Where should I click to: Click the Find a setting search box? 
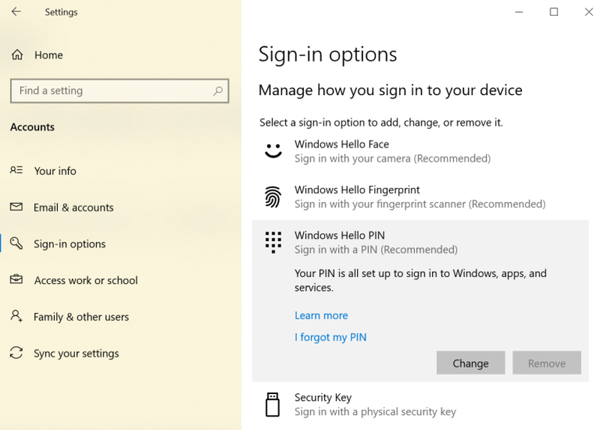tap(120, 91)
